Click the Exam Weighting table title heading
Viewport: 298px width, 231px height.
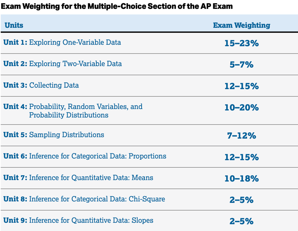point(117,6)
